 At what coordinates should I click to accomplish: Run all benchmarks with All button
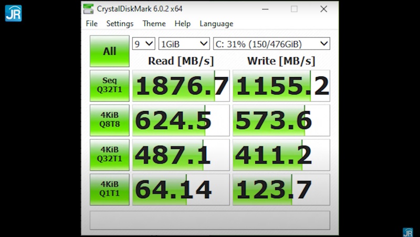point(110,51)
